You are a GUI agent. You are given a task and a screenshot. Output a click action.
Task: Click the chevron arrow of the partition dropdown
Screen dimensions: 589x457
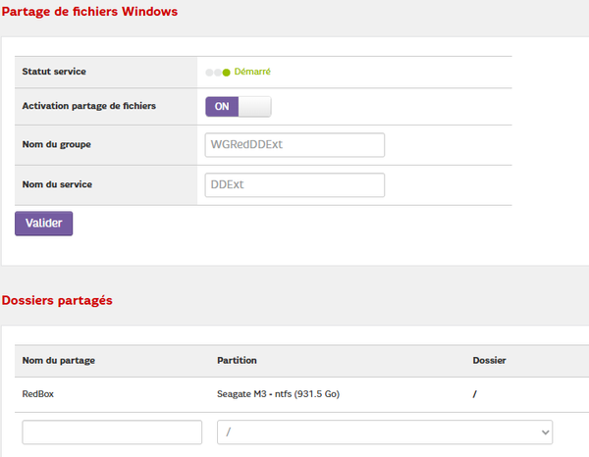[545, 432]
